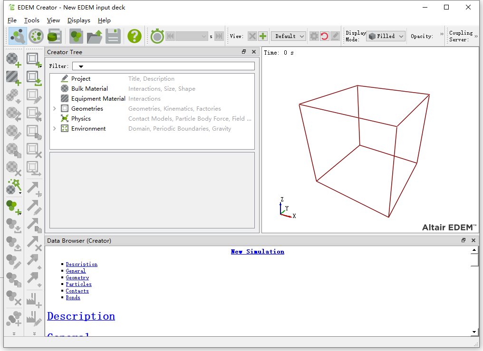This screenshot has height=351, width=483.
Task: Undock the Data Browser panel
Action: pyautogui.click(x=464, y=240)
